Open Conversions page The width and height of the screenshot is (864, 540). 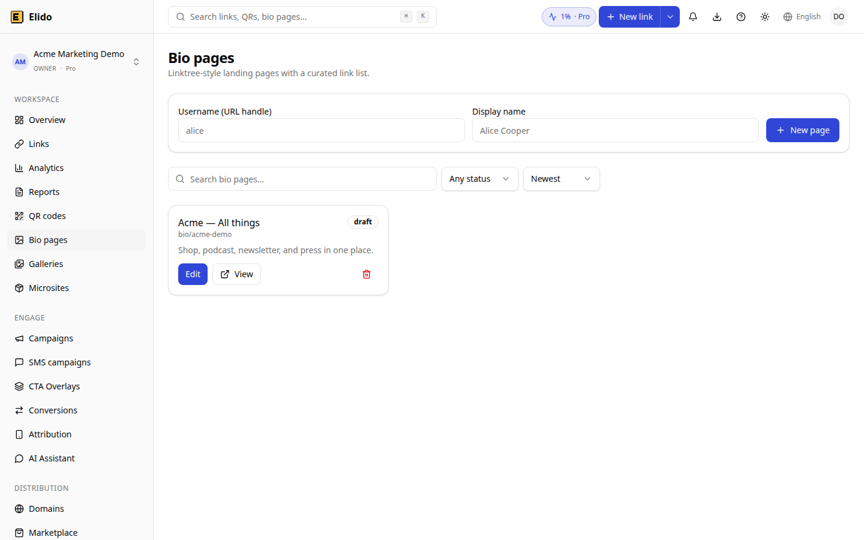click(77, 410)
